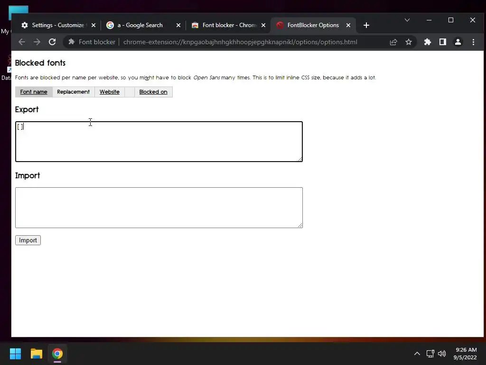486x365 pixels.
Task: Close the Settings tab
Action: point(93,25)
